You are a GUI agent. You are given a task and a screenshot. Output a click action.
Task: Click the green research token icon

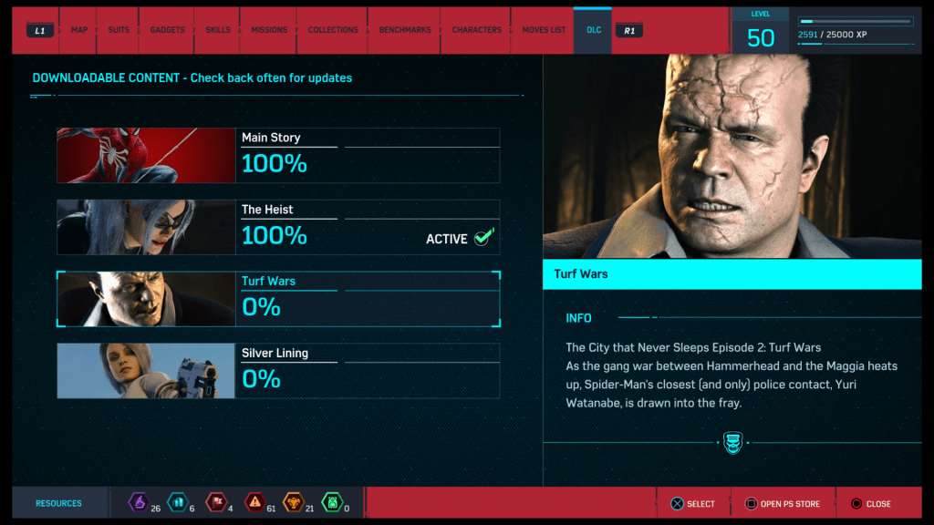[x=332, y=502]
